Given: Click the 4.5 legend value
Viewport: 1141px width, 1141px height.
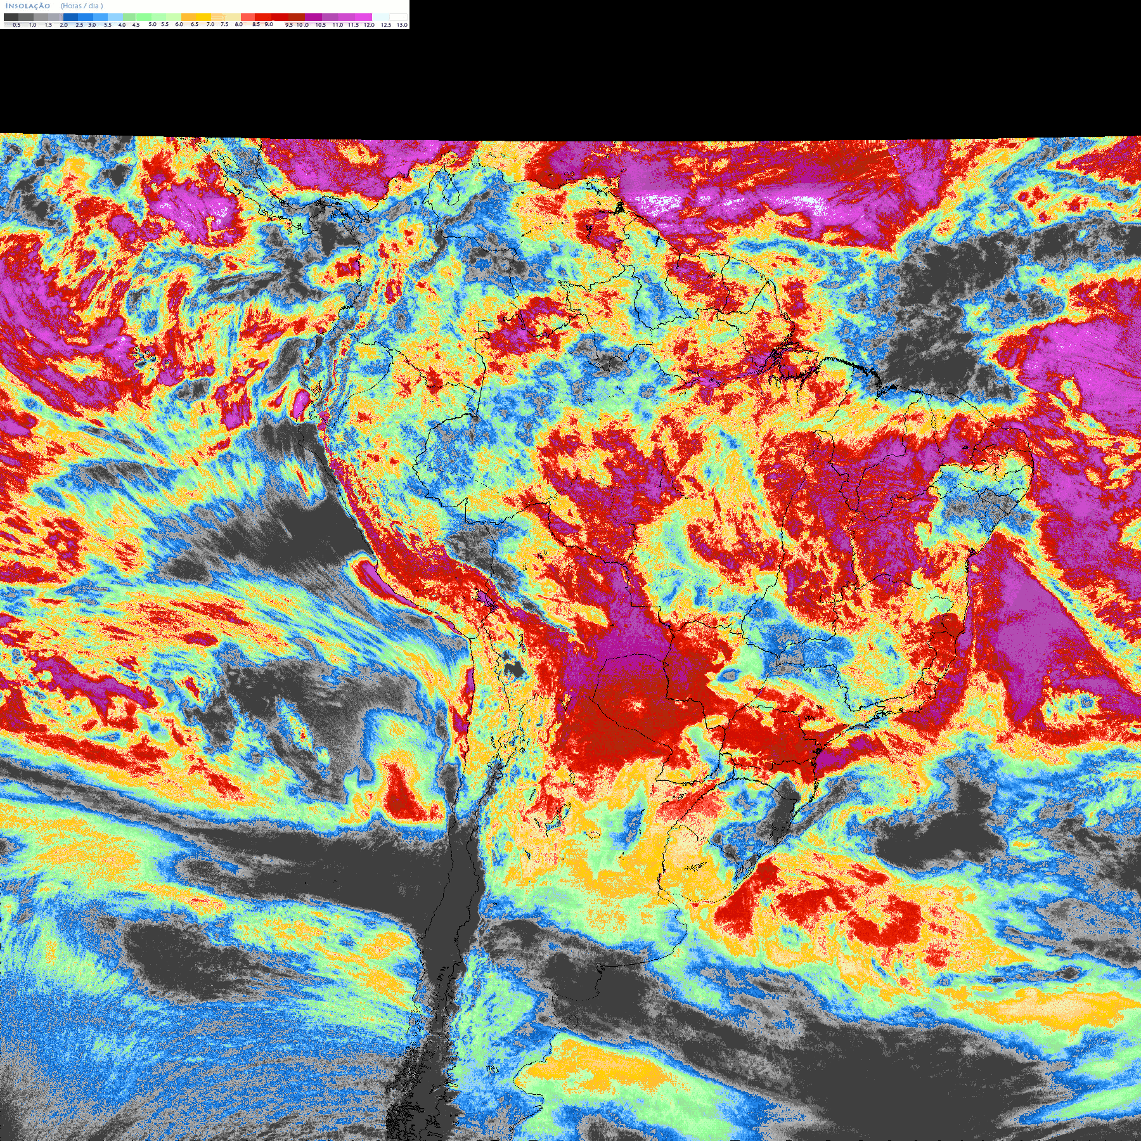Looking at the screenshot, I should (x=136, y=25).
